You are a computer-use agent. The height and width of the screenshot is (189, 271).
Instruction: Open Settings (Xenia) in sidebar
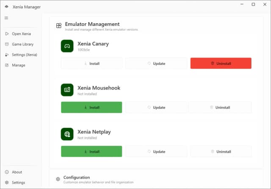point(21,55)
